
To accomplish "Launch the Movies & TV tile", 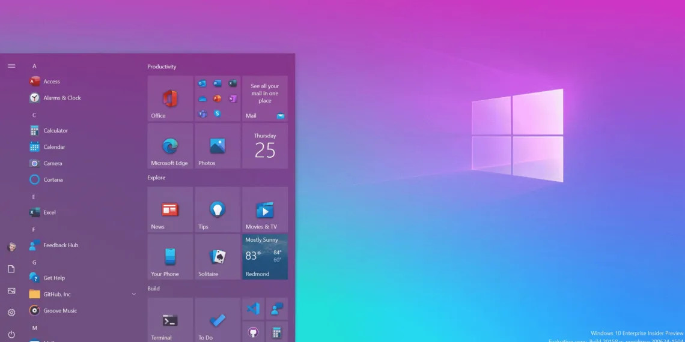I will pos(265,209).
